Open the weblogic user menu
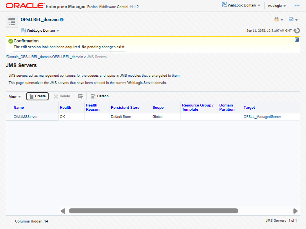Viewport: 306px width, 229px height. tap(277, 6)
